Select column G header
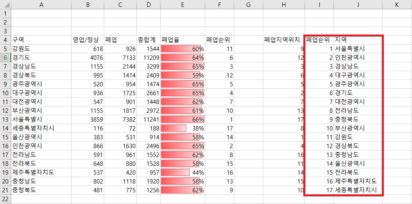Image resolution: width=412 pixels, height=204 pixels. pyautogui.click(x=248, y=4)
